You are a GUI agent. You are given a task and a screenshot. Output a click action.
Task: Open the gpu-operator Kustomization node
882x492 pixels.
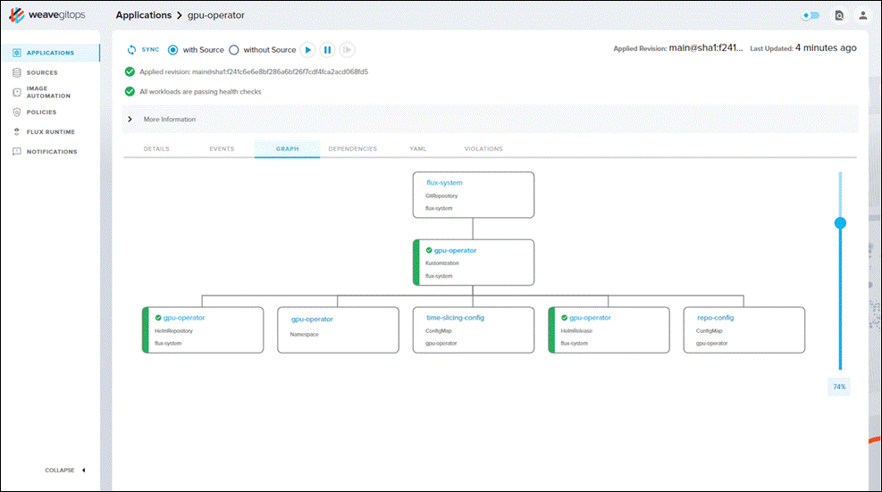(474, 263)
